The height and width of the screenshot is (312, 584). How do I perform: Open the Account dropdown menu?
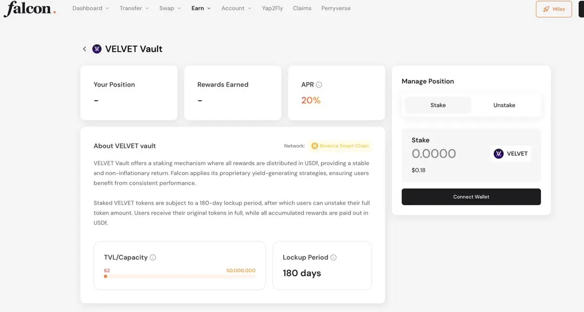pyautogui.click(x=236, y=8)
